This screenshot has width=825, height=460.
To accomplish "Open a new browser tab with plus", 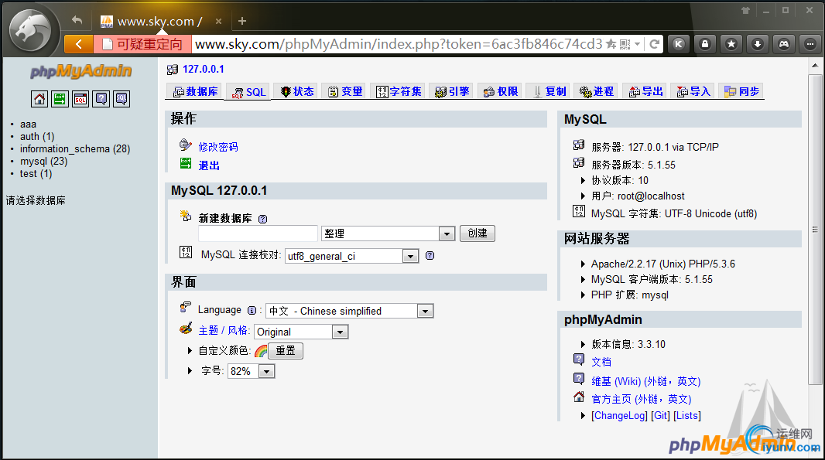I will click(242, 21).
